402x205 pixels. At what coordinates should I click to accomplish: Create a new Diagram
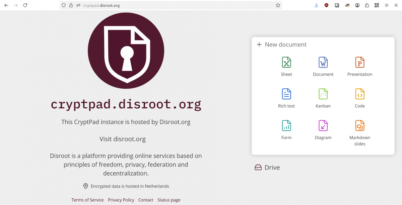tap(323, 129)
